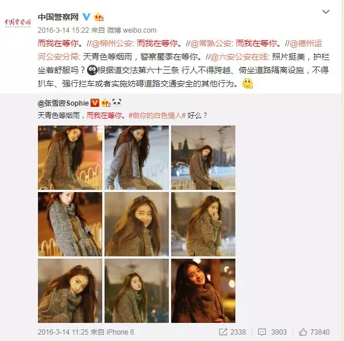Click the membership crown badge beside 中国警察网
The width and height of the screenshot is (344, 341).
tap(99, 17)
